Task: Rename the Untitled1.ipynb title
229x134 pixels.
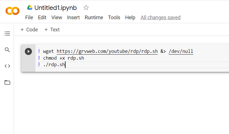Action: [x=56, y=8]
